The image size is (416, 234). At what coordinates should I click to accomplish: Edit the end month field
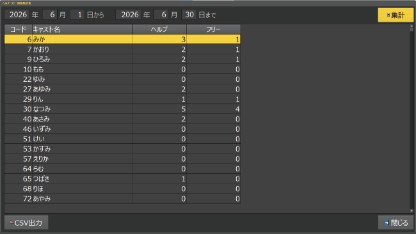pyautogui.click(x=161, y=15)
